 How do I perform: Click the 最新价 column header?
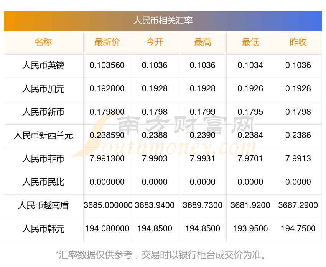[107, 42]
